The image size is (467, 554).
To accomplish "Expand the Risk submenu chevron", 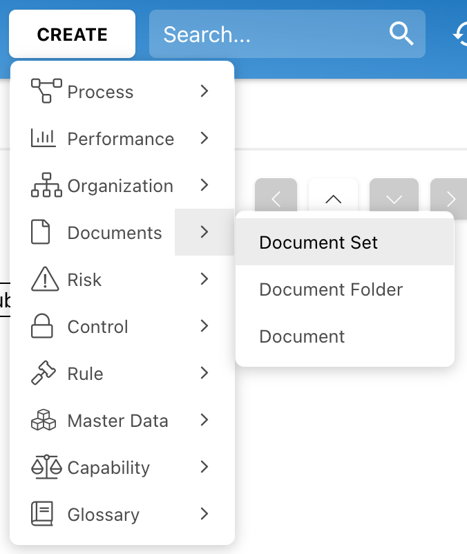I will pyautogui.click(x=204, y=279).
